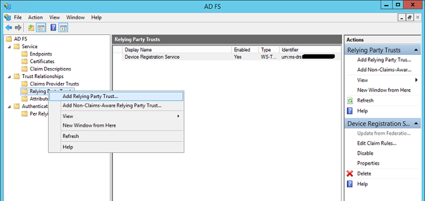Select the Trust Relationships tree item
The width and height of the screenshot is (425, 201).
click(42, 77)
